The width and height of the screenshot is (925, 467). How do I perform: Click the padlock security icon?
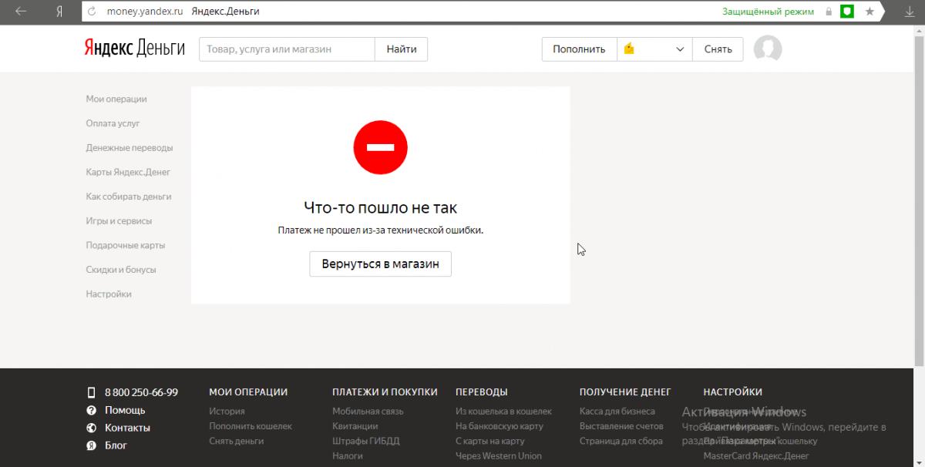tap(829, 12)
